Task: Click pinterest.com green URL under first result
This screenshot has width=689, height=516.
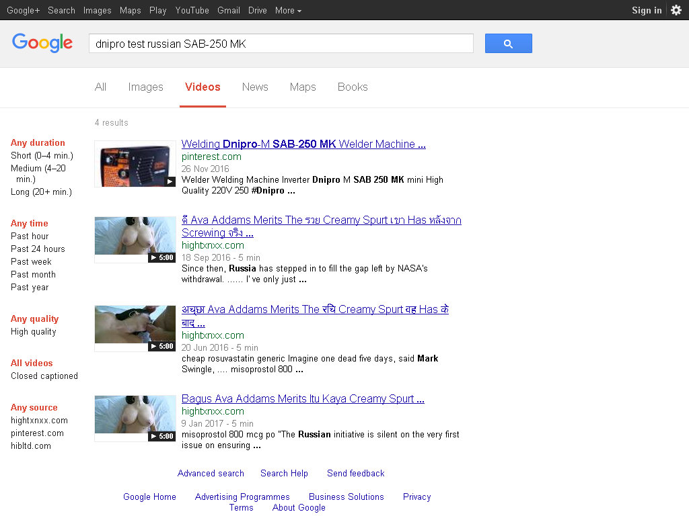Action: [211, 157]
